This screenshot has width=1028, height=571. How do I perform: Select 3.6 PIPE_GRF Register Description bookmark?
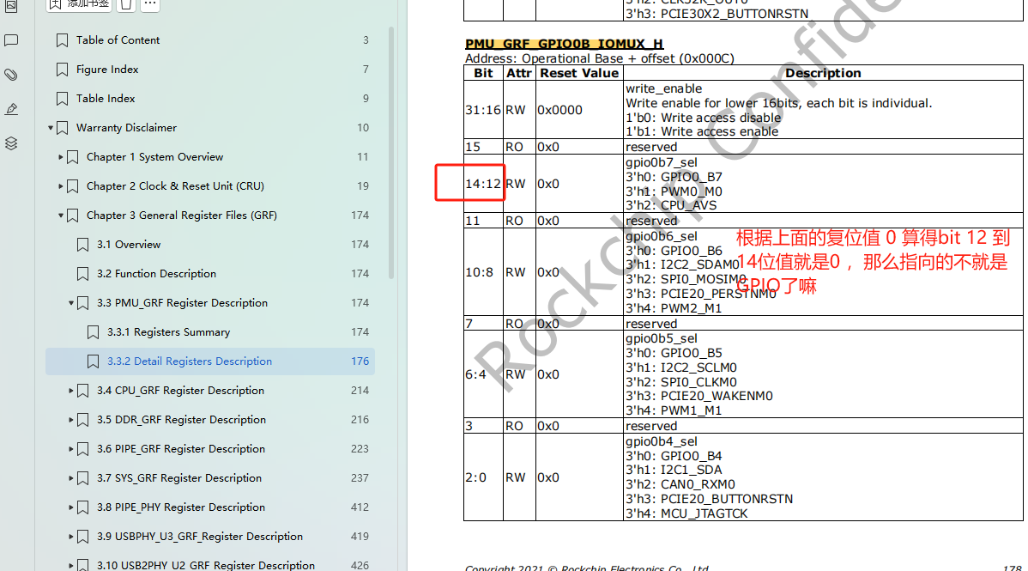181,449
